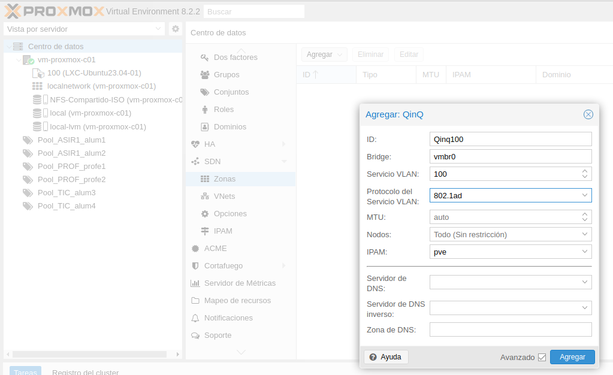613x375 pixels.
Task: Toggle the Avanzado checkbox
Action: tap(542, 358)
